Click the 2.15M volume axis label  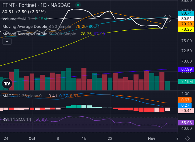(186, 82)
